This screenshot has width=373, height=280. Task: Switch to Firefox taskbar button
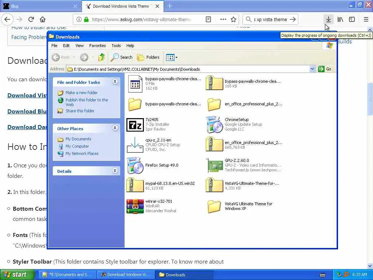pos(126,275)
